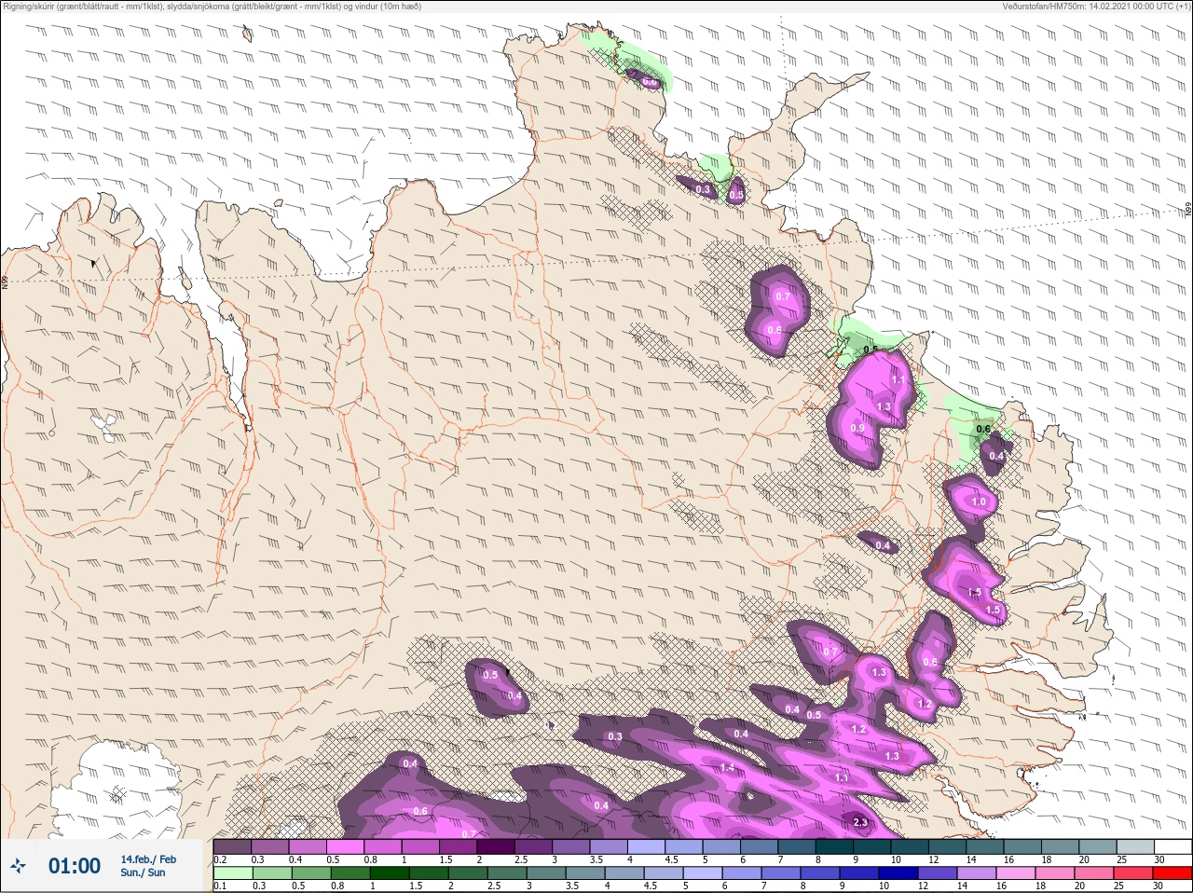Click the date text "14.feb./ Feb"
This screenshot has width=1193, height=893.
[148, 859]
